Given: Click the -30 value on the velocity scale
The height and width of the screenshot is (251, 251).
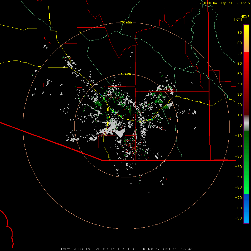Looking at the screenshot, I should [x=238, y=156].
